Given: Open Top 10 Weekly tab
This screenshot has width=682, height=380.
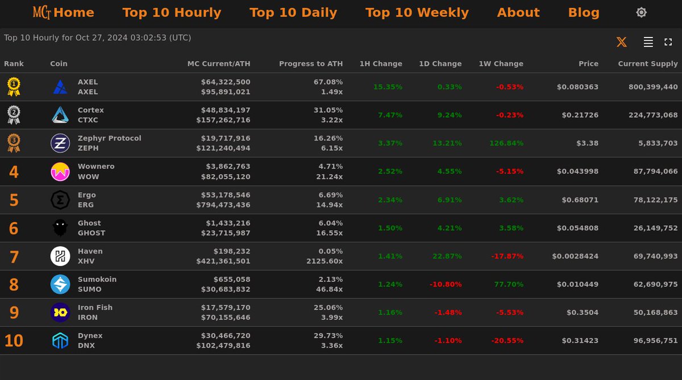Looking at the screenshot, I should point(417,12).
